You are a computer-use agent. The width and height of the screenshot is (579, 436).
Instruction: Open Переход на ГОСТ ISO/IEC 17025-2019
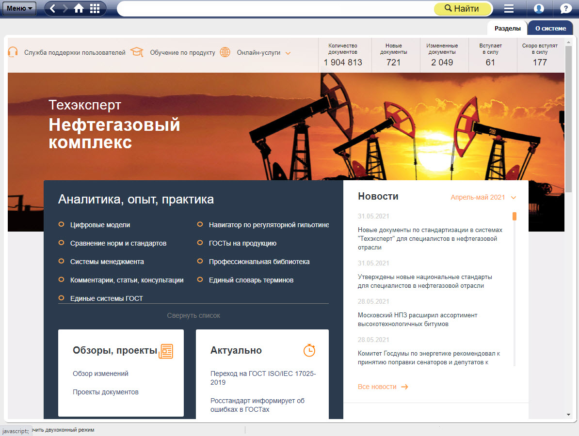point(263,378)
